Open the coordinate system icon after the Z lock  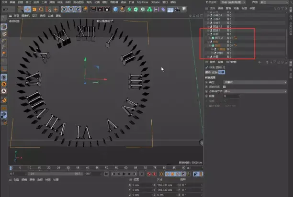tap(85, 9)
